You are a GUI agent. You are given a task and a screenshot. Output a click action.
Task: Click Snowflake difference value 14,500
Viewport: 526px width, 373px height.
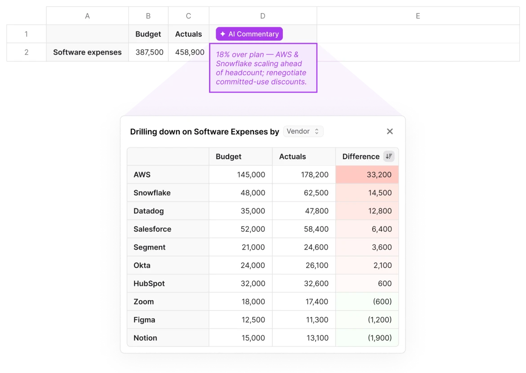point(367,192)
